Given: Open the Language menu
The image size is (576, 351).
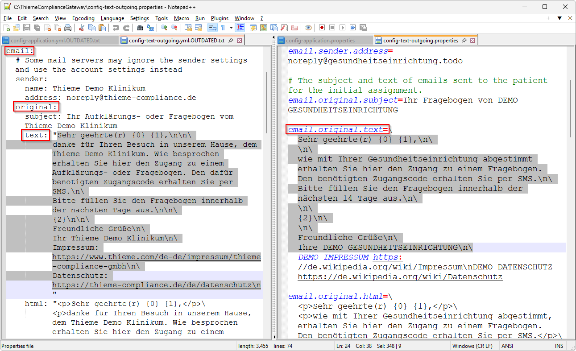Looking at the screenshot, I should coord(112,18).
